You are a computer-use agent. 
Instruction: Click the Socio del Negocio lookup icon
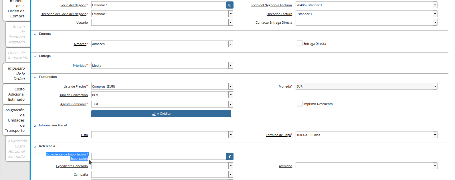tap(230, 5)
